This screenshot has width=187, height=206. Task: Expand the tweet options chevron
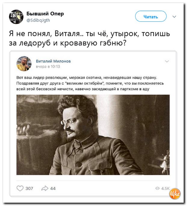pyautogui.click(x=174, y=17)
